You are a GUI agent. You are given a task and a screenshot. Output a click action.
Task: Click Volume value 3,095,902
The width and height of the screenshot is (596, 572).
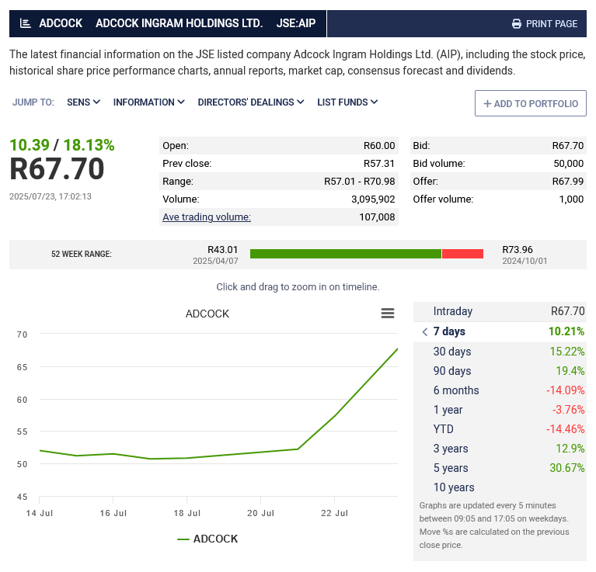pos(373,199)
